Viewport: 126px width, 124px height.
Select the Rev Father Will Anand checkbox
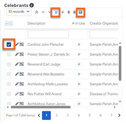pyautogui.click(x=9, y=94)
